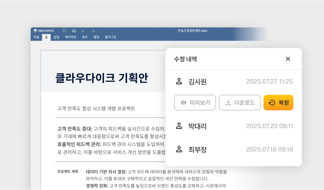
Task: Click the save icon in ONLYOFFICE toolbar
Action: click(64, 31)
